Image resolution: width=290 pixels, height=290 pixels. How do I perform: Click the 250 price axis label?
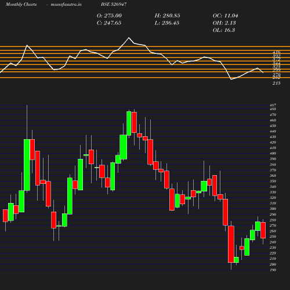pyautogui.click(x=273, y=237)
